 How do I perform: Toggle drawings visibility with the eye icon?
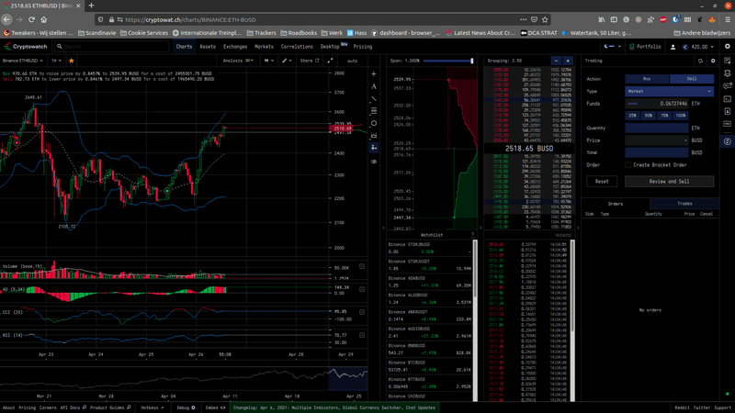click(374, 162)
